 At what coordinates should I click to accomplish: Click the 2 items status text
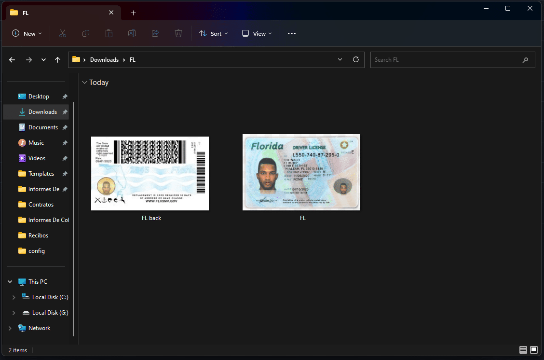pos(18,350)
